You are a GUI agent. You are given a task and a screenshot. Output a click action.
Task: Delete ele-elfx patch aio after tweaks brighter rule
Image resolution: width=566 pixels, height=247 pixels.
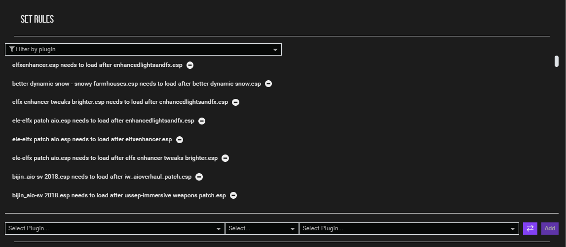click(x=225, y=158)
